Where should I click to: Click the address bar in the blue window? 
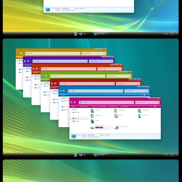[x=96, y=91]
